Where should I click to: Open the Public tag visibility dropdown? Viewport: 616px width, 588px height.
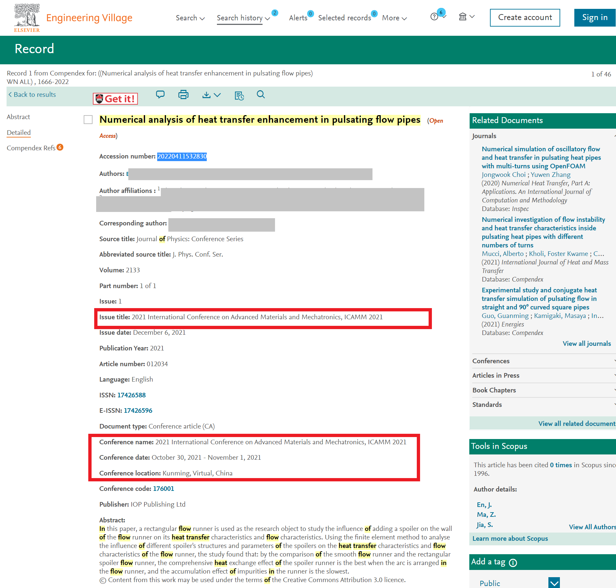554,583
